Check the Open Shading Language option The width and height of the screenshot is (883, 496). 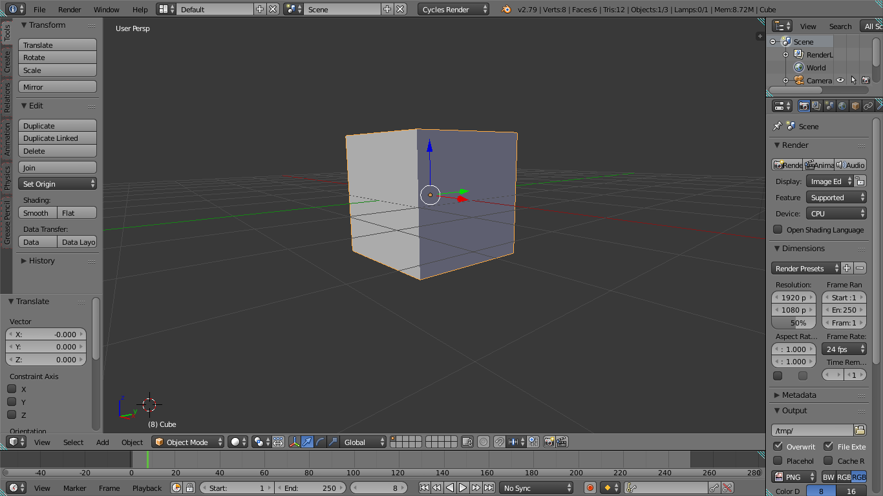776,229
